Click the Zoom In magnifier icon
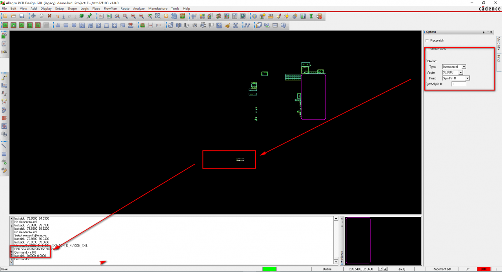The height and width of the screenshot is (272, 502). point(133,16)
